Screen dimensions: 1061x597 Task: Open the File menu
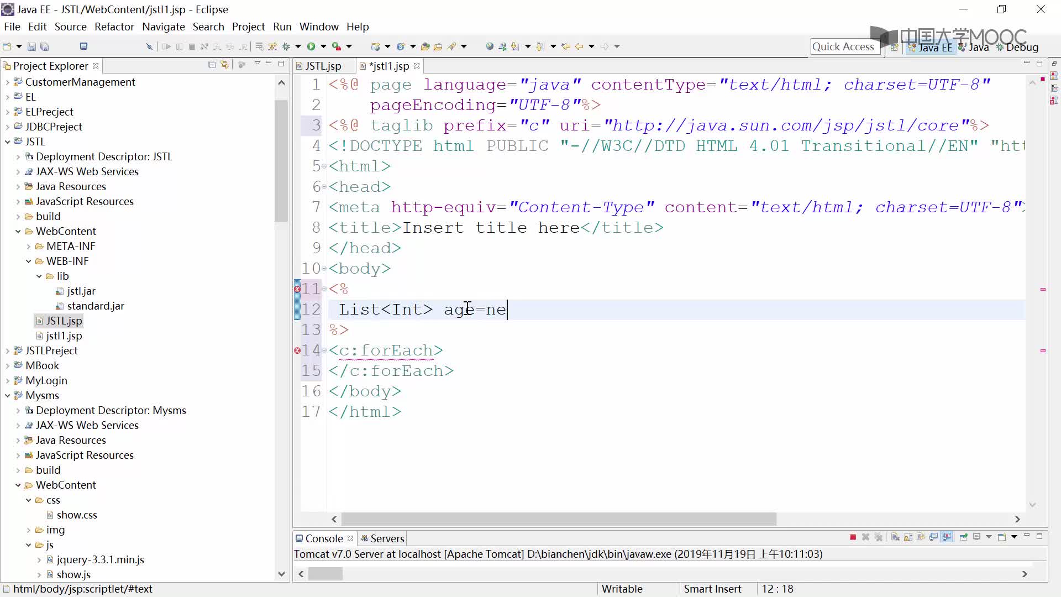[12, 27]
